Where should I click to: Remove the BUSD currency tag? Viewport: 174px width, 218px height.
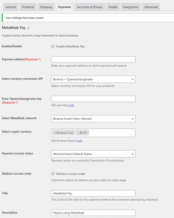click(x=78, y=133)
